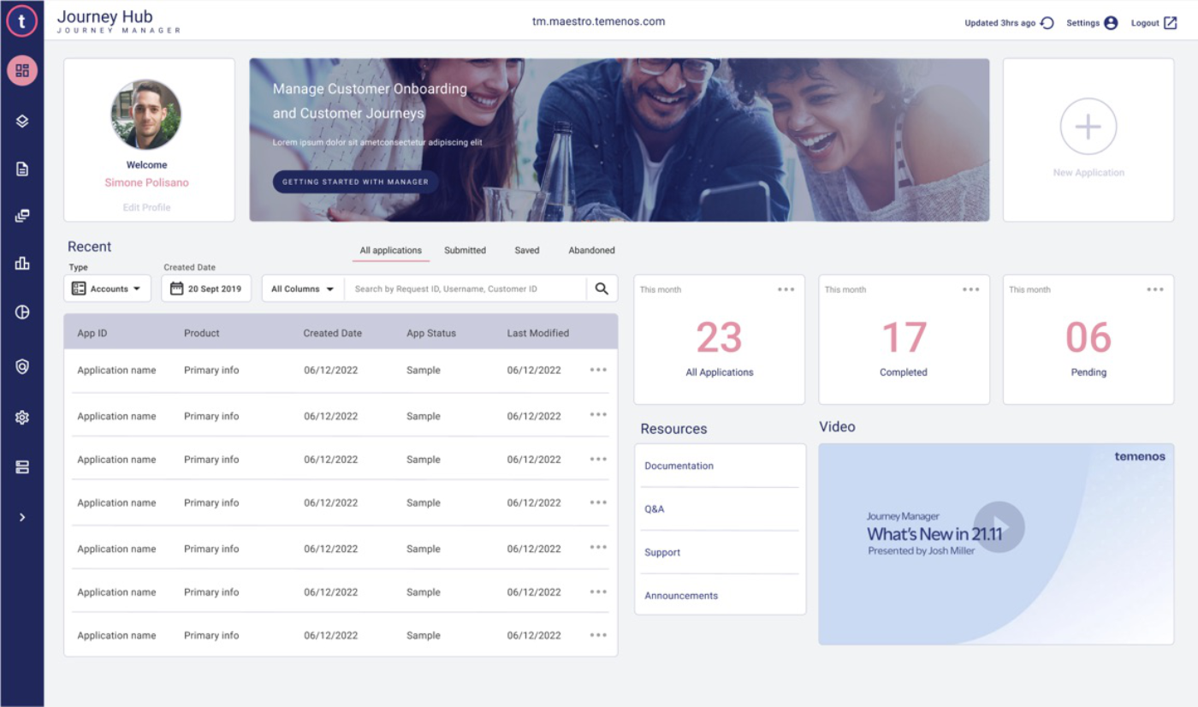This screenshot has height=707, width=1198.
Task: Open the settings gear in the left sidebar
Action: click(x=22, y=417)
